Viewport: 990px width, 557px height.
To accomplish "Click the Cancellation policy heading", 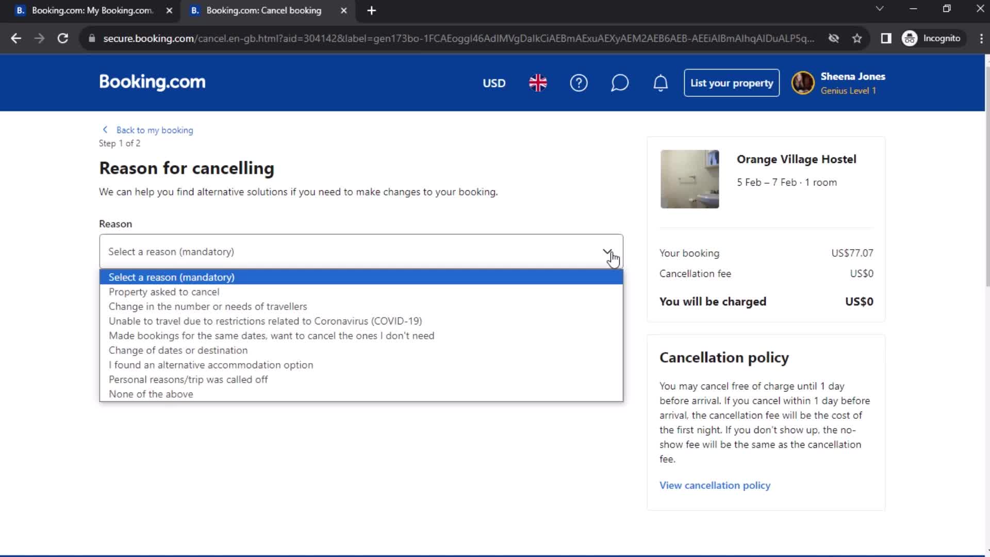I will (x=724, y=357).
